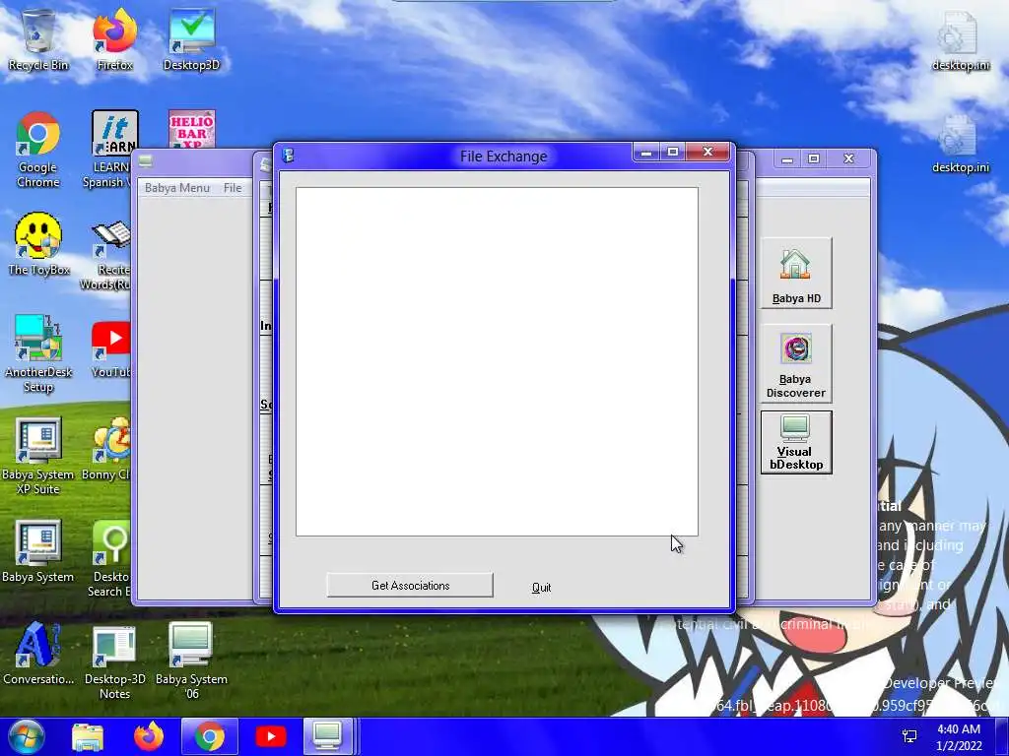The height and width of the screenshot is (756, 1009).
Task: Click the Babya monitor taskbar icon
Action: click(x=327, y=736)
